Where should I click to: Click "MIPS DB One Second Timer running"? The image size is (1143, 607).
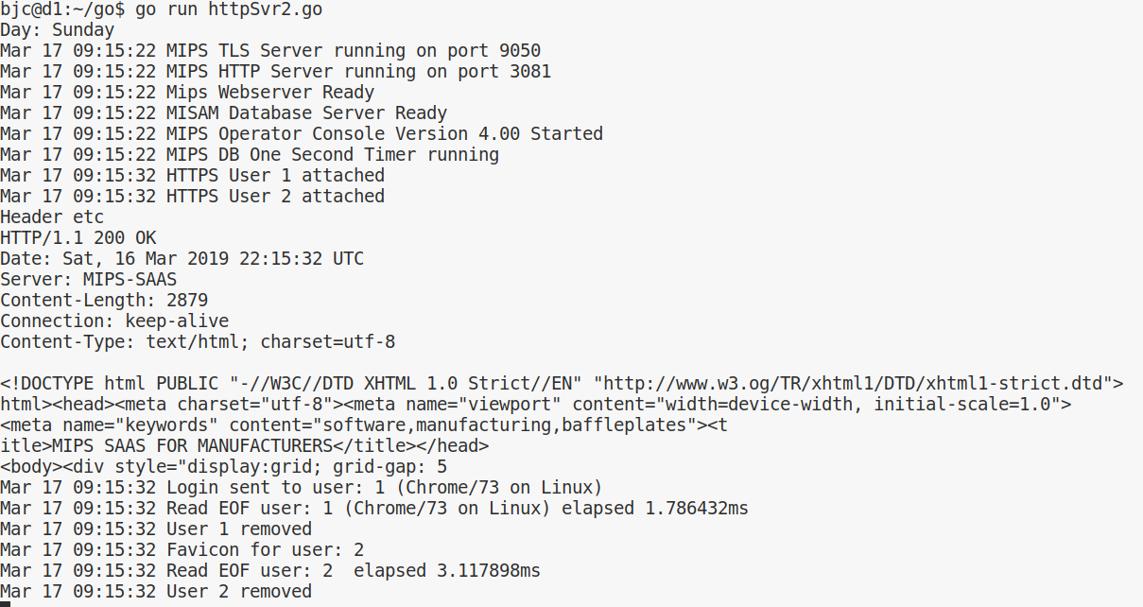pyautogui.click(x=333, y=155)
